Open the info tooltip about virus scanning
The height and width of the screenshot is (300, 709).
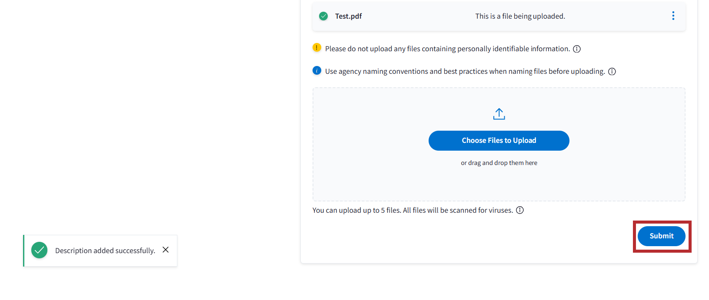pos(520,210)
